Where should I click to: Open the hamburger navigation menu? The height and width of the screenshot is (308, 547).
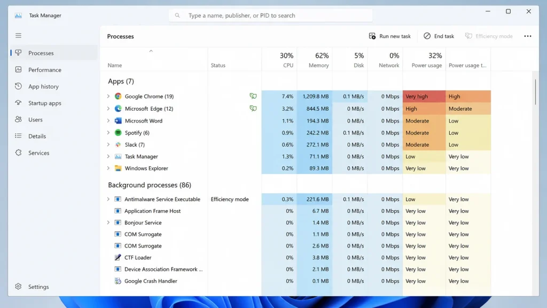pos(18,35)
